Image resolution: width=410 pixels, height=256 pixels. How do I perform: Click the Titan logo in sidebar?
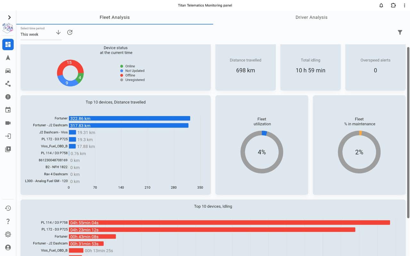8,28
